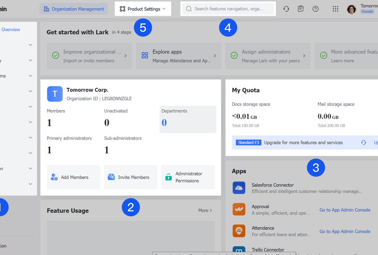Click the Approval app icon

click(x=239, y=209)
